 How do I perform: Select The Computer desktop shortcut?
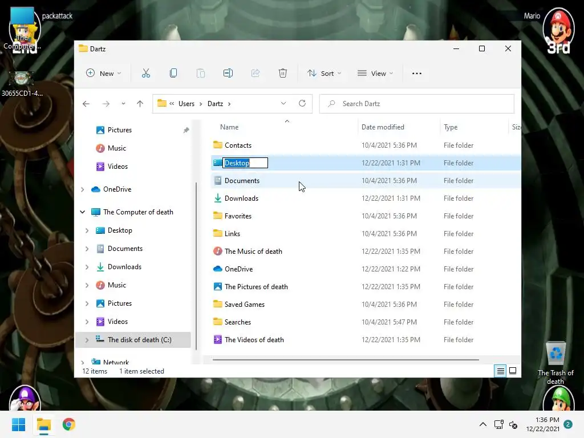[x=22, y=29]
